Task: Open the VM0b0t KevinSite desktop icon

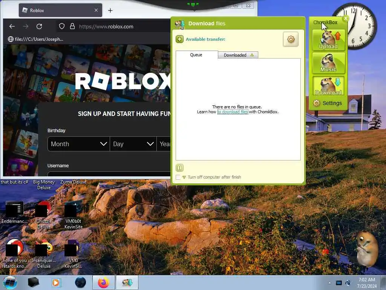Action: pyautogui.click(x=74, y=215)
